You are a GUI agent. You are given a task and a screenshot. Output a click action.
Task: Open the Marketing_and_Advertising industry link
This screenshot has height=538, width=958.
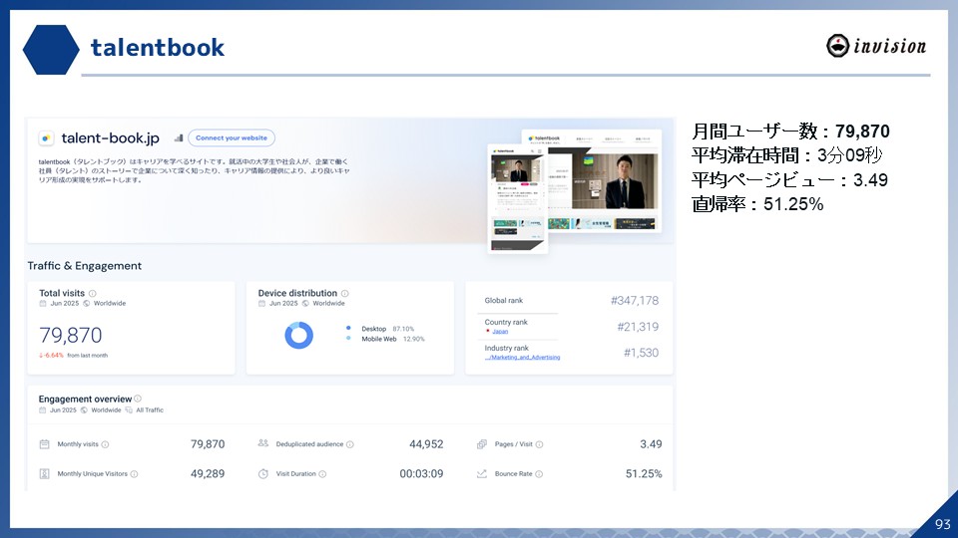tap(522, 358)
